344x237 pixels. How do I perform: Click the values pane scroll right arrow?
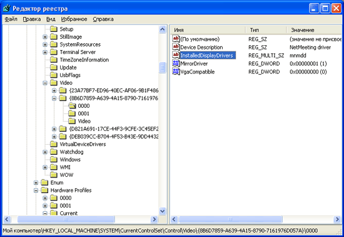pos(337,219)
